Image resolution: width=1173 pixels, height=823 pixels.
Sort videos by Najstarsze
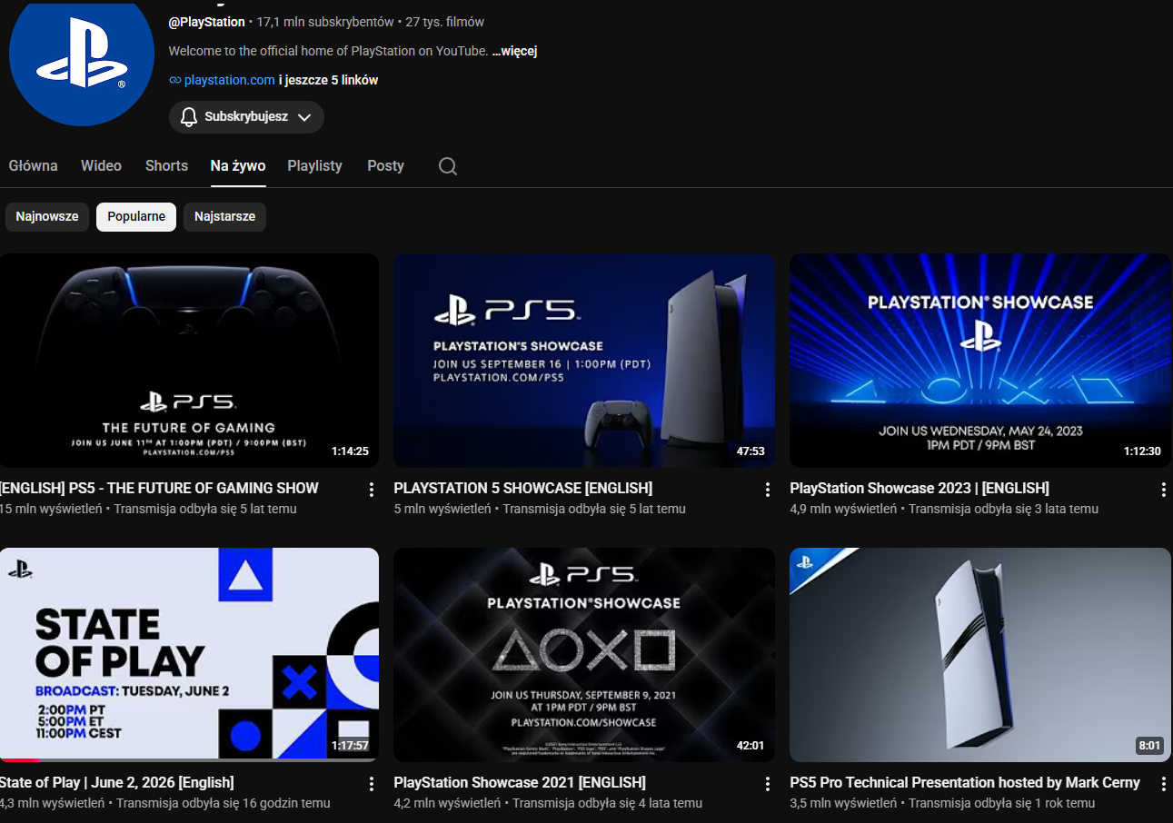point(224,217)
